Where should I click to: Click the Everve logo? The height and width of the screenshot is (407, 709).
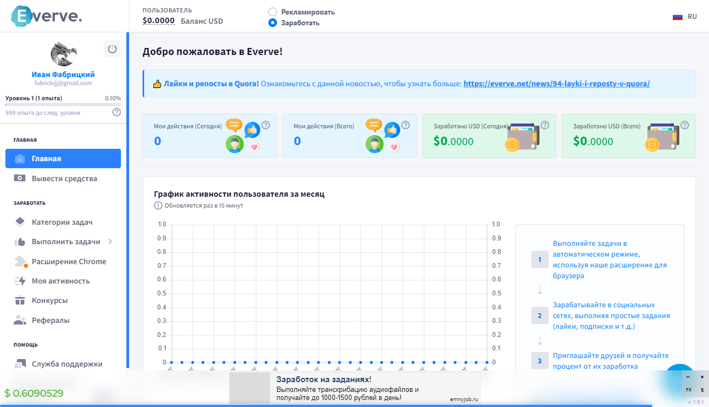(x=46, y=16)
